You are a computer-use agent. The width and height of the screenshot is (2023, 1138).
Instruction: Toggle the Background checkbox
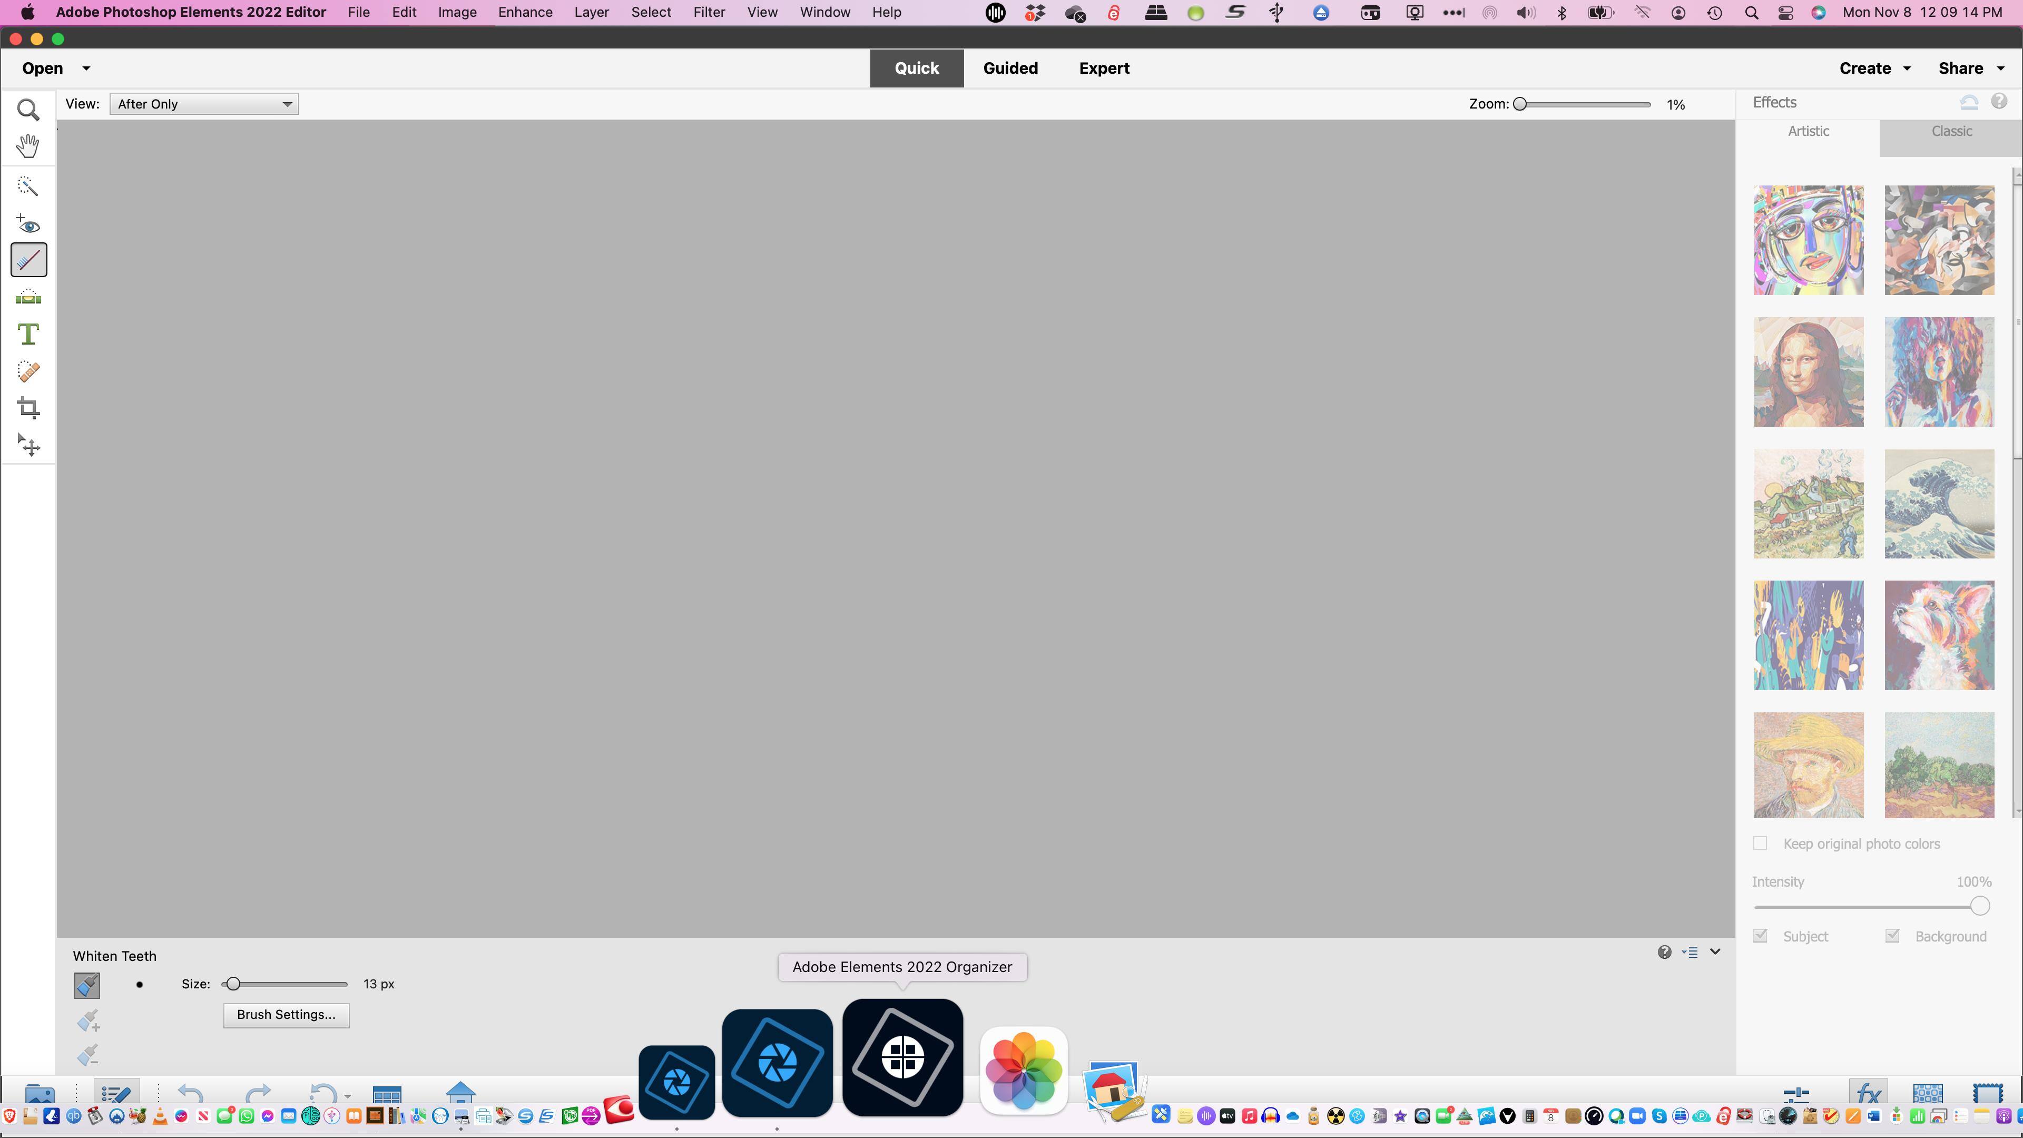[1892, 936]
